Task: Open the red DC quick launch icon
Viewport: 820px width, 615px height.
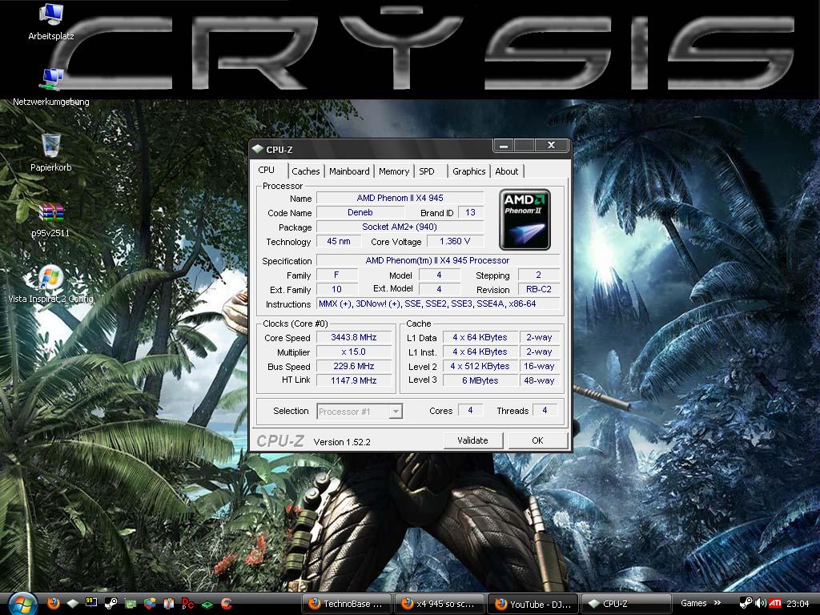Action: 187,604
